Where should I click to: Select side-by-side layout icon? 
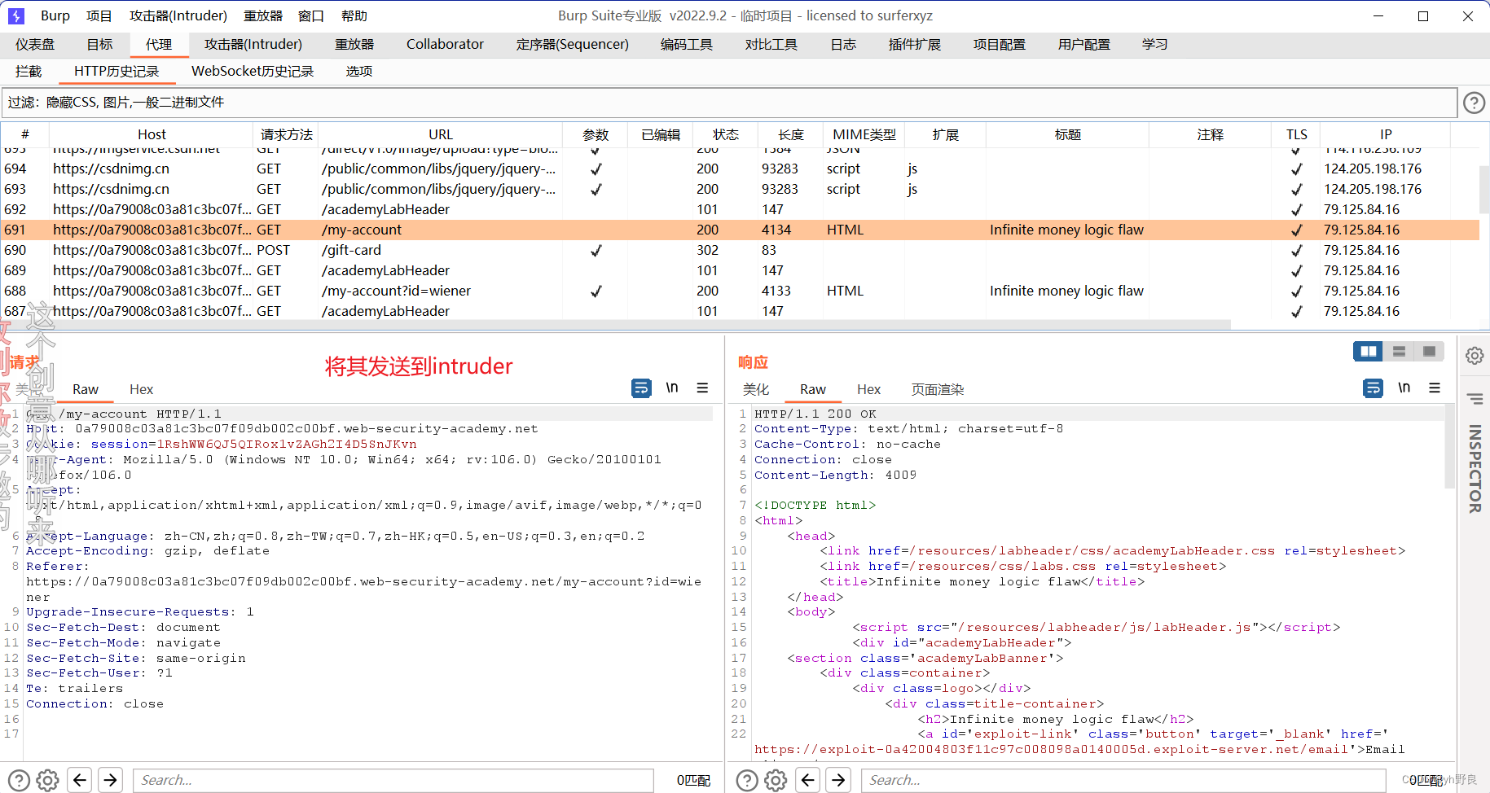click(1369, 351)
